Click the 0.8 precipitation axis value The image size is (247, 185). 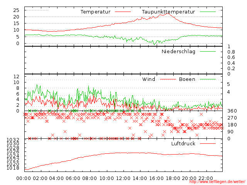tap(231, 52)
